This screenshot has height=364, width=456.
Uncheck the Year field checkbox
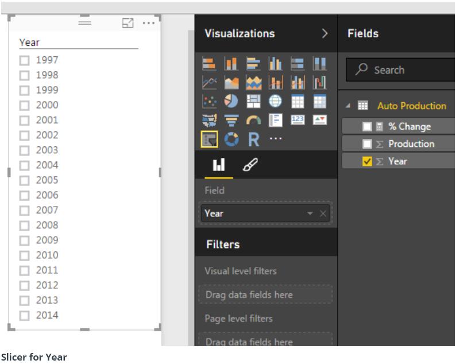coord(367,161)
